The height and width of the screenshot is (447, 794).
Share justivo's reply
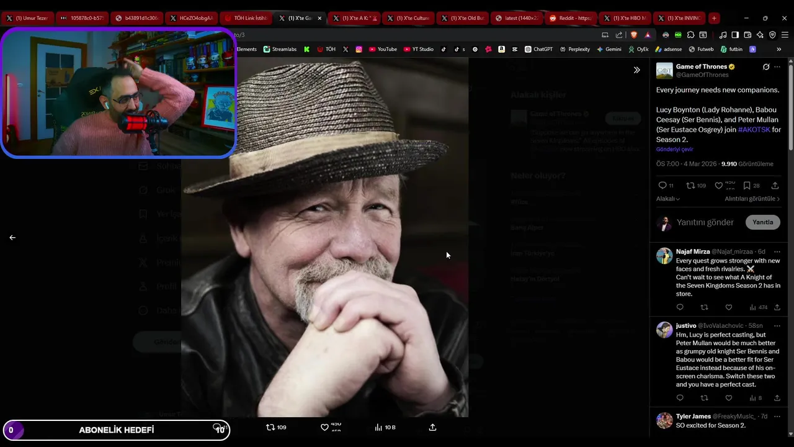[x=777, y=398]
